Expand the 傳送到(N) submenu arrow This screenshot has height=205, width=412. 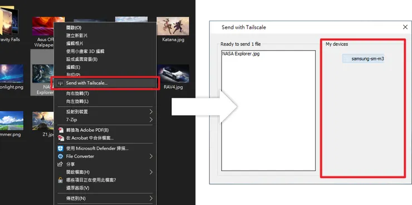click(x=151, y=198)
